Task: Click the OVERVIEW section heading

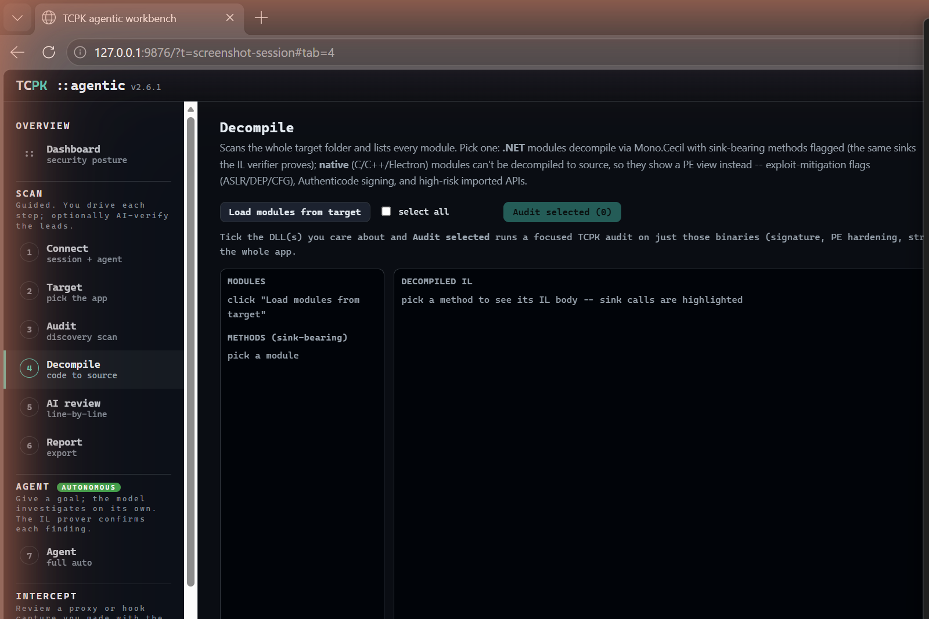Action: [43, 125]
